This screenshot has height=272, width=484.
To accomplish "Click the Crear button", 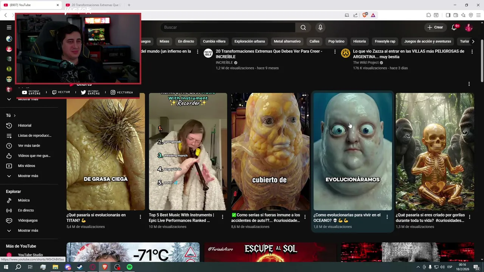I will [x=435, y=27].
